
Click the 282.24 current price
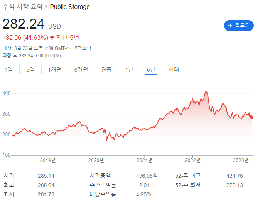24,24
